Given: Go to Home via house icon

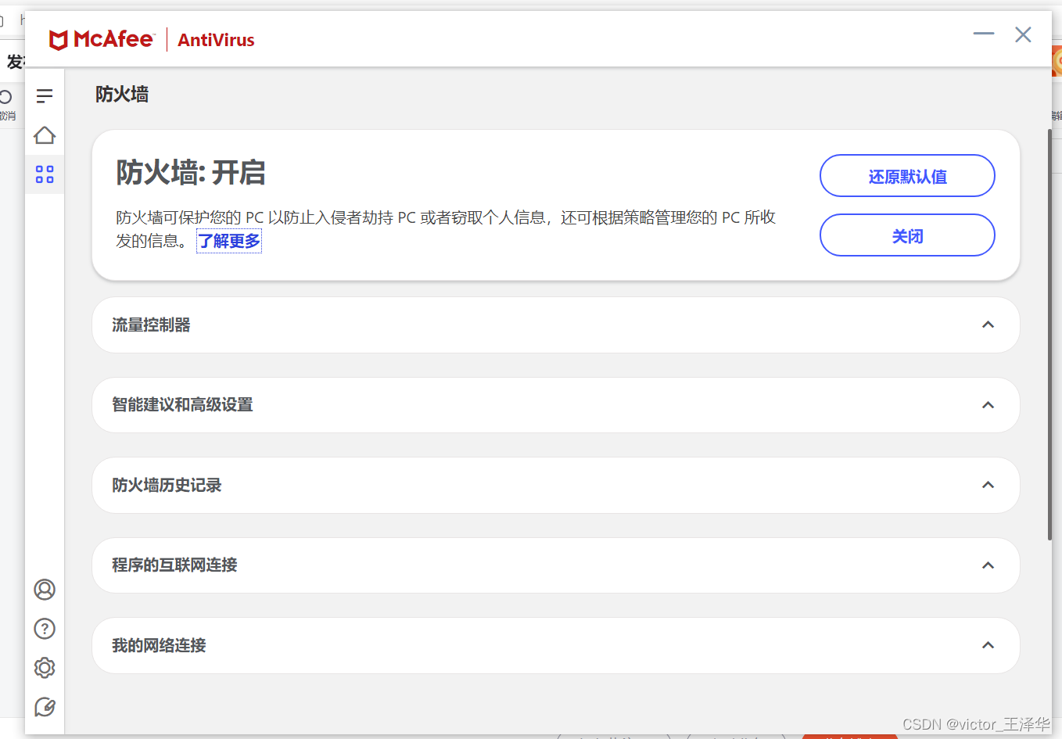Looking at the screenshot, I should [45, 135].
